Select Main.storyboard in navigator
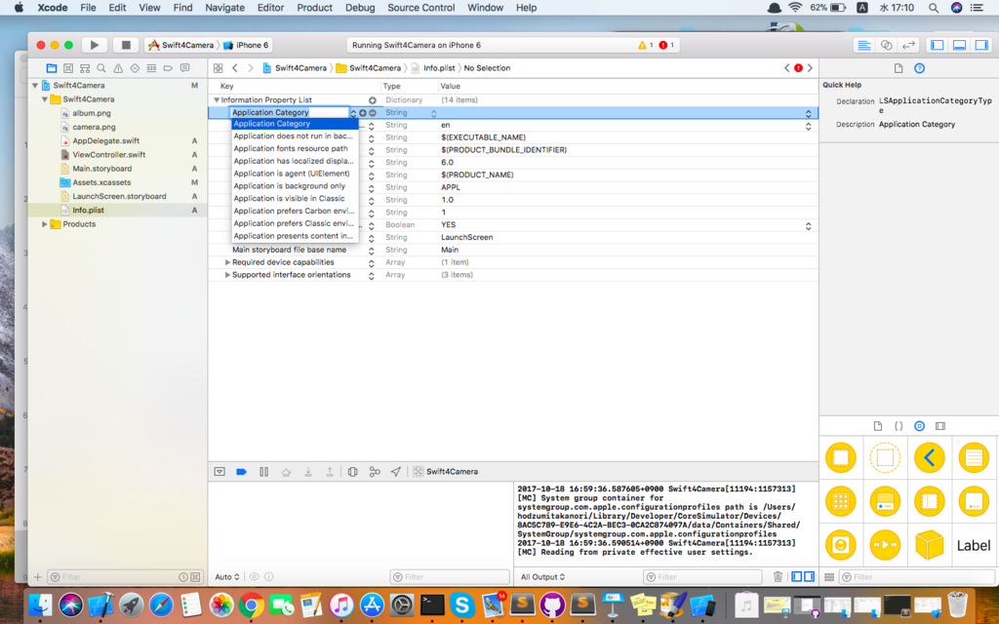This screenshot has width=999, height=624. 101,169
